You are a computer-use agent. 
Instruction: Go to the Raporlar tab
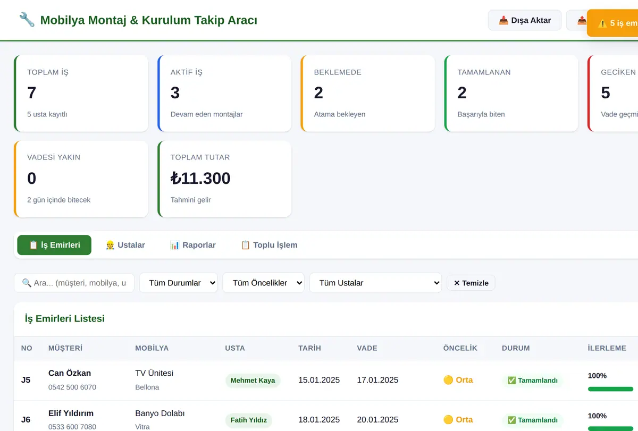(192, 245)
